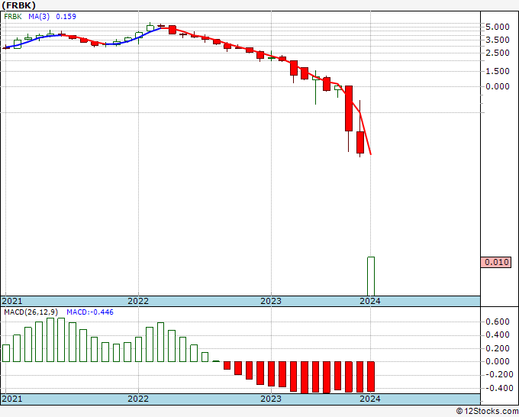Click the 3.500 price axis label

click(x=497, y=40)
